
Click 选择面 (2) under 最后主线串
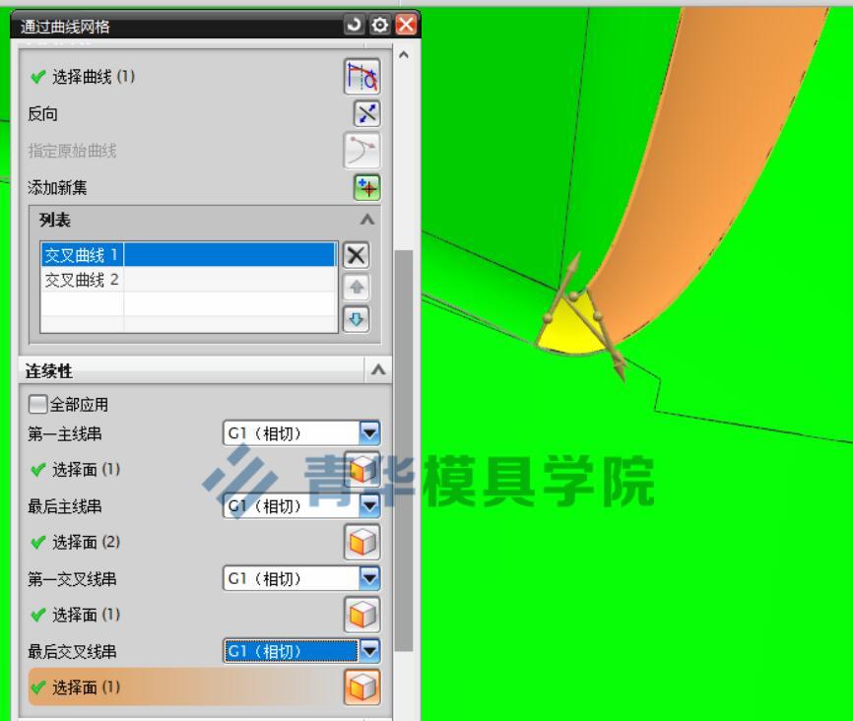[x=86, y=542]
